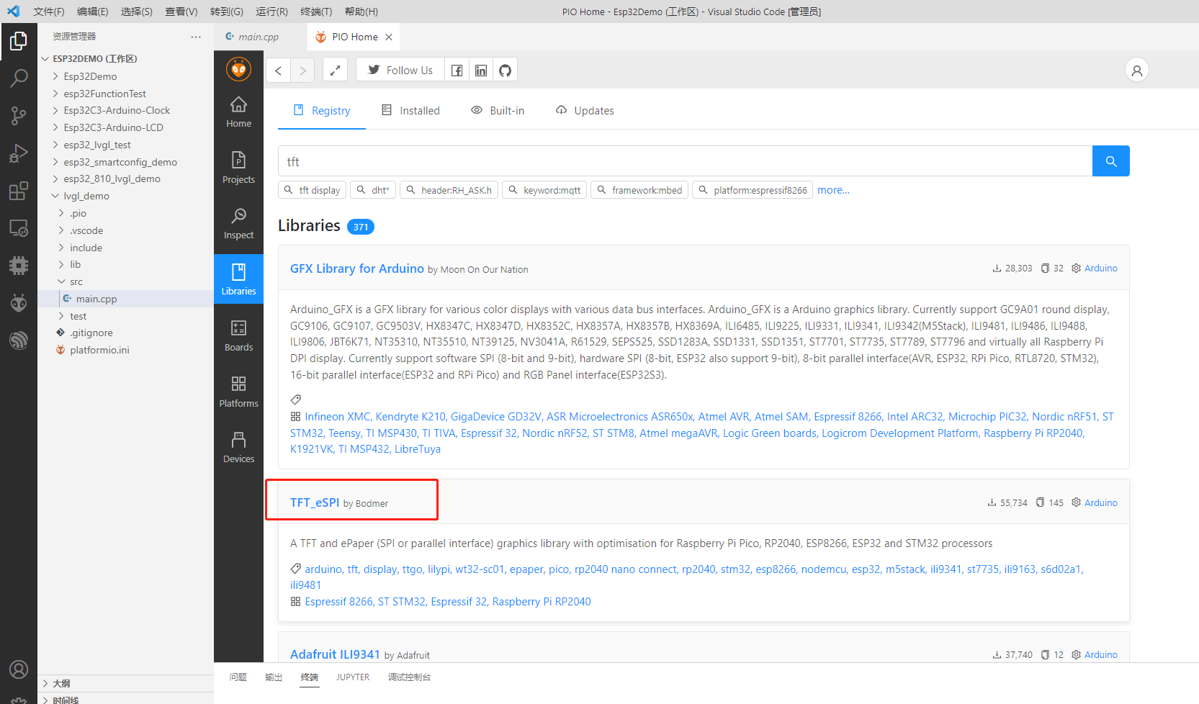Open the Explorer view in activity bar
This screenshot has height=704, width=1199.
tap(19, 41)
